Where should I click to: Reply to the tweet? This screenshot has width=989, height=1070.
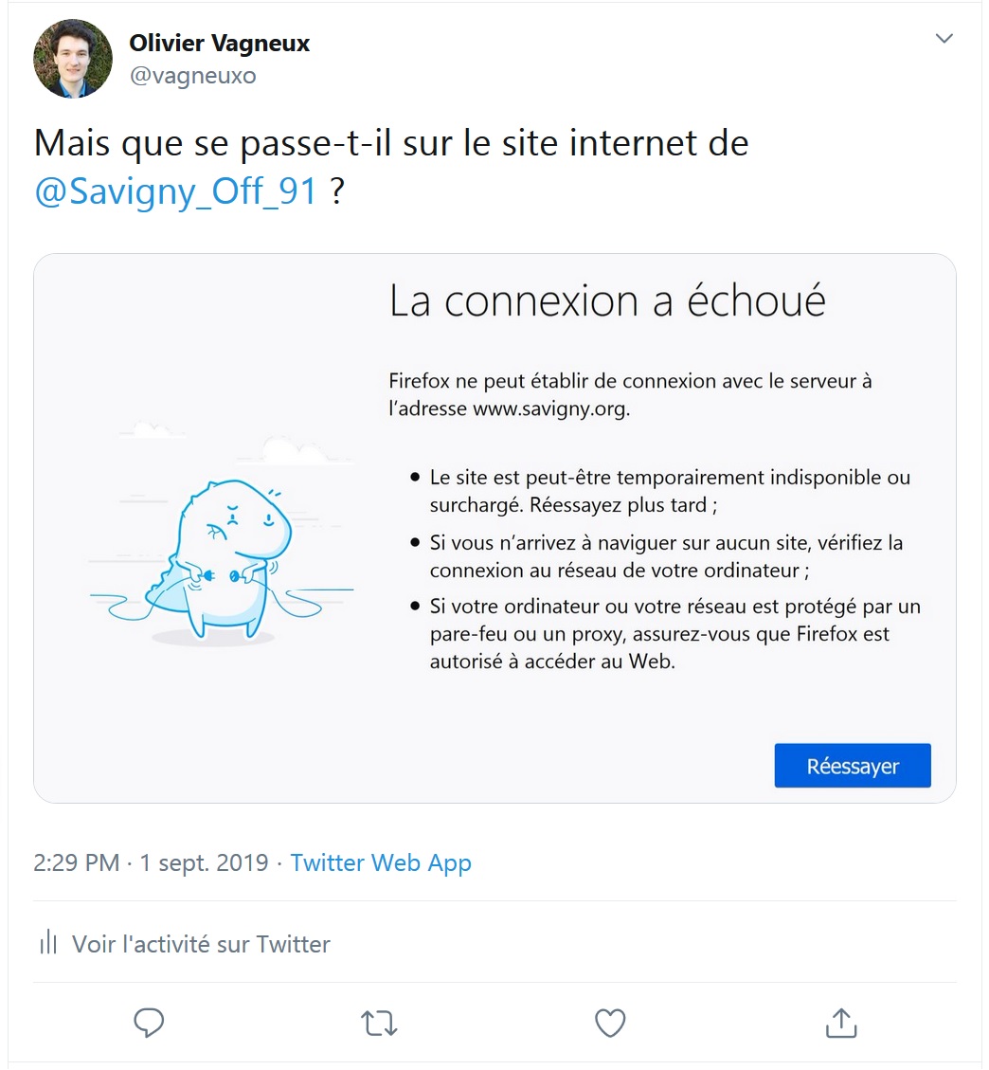(149, 1023)
